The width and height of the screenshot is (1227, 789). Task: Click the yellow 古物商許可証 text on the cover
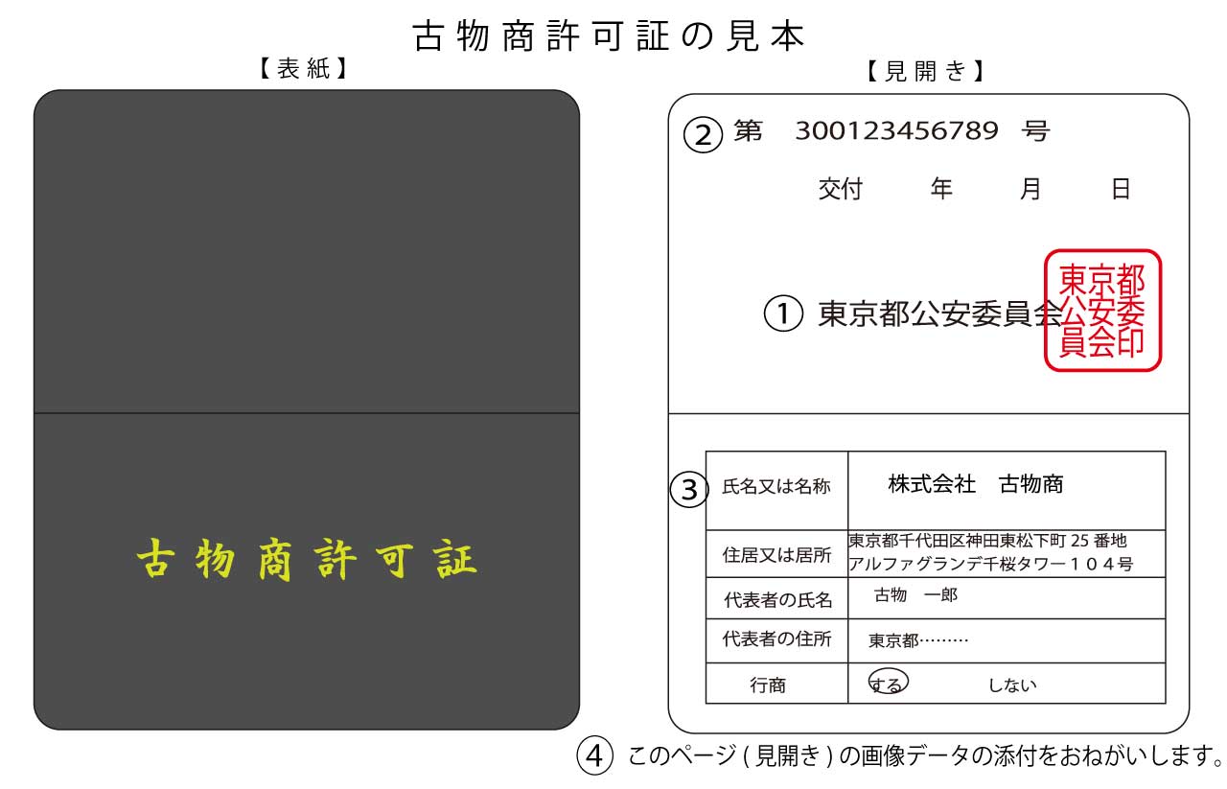tap(307, 560)
